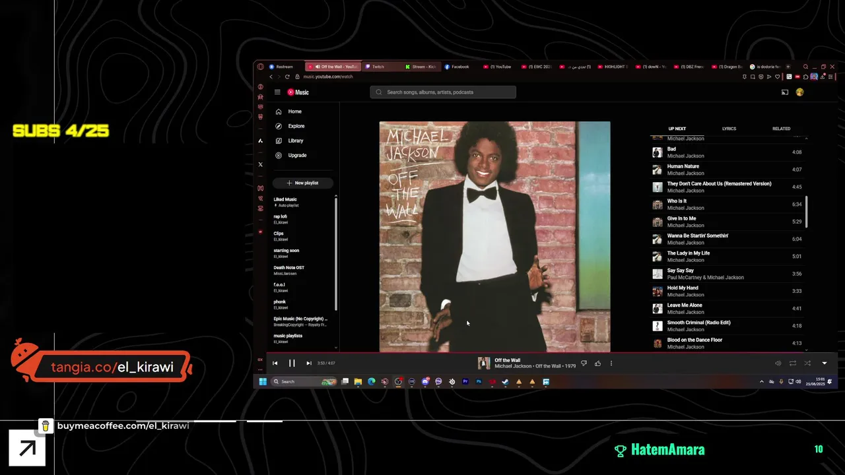Image resolution: width=845 pixels, height=475 pixels.
Task: Click the X (Twitter) sidebar icon
Action: pos(260,164)
